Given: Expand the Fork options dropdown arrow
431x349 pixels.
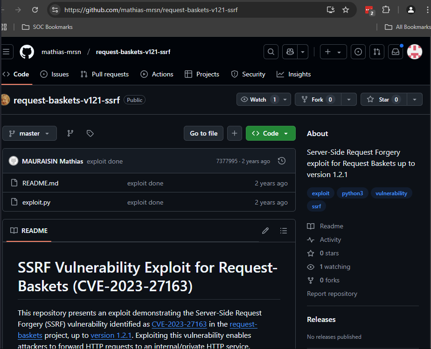Looking at the screenshot, I should coord(349,99).
